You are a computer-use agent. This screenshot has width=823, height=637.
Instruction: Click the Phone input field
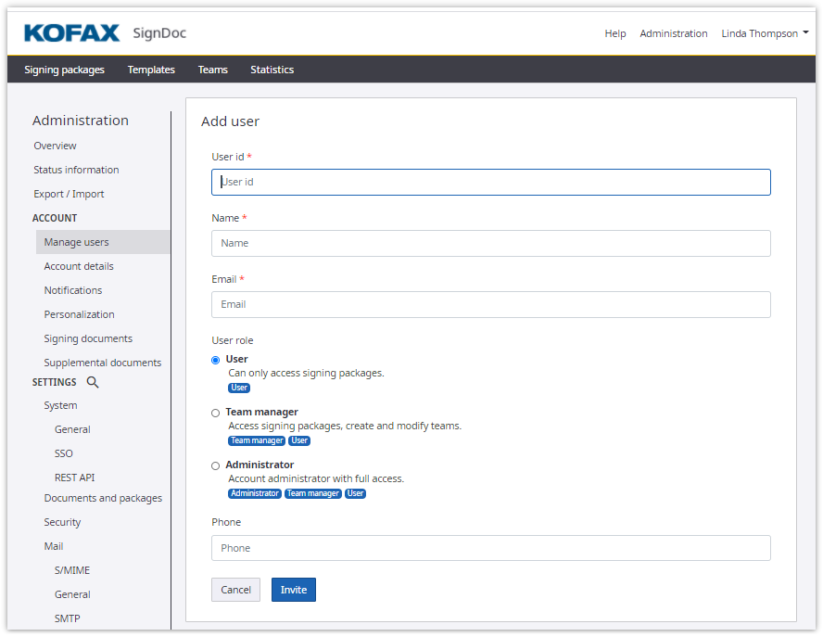(490, 548)
